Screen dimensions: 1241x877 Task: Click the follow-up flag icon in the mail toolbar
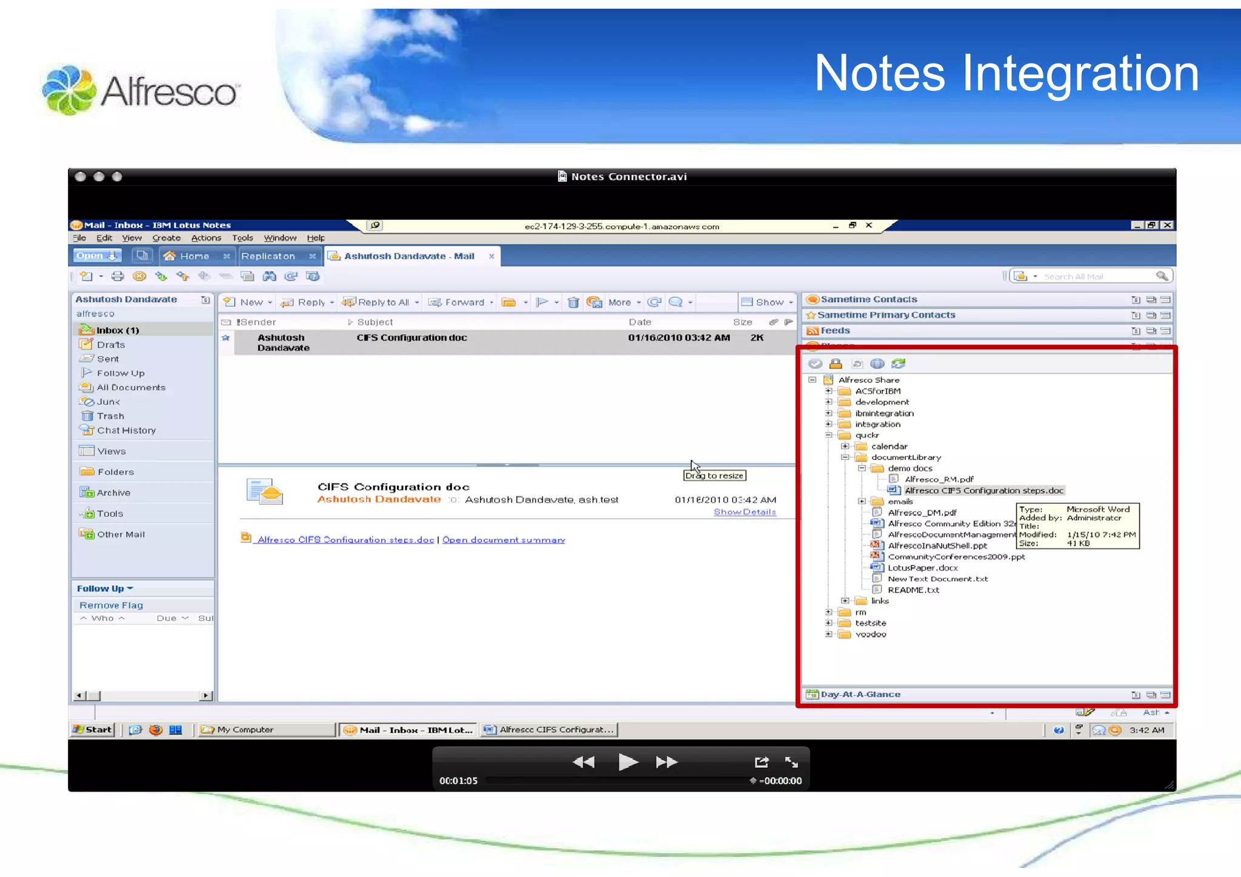tap(542, 302)
